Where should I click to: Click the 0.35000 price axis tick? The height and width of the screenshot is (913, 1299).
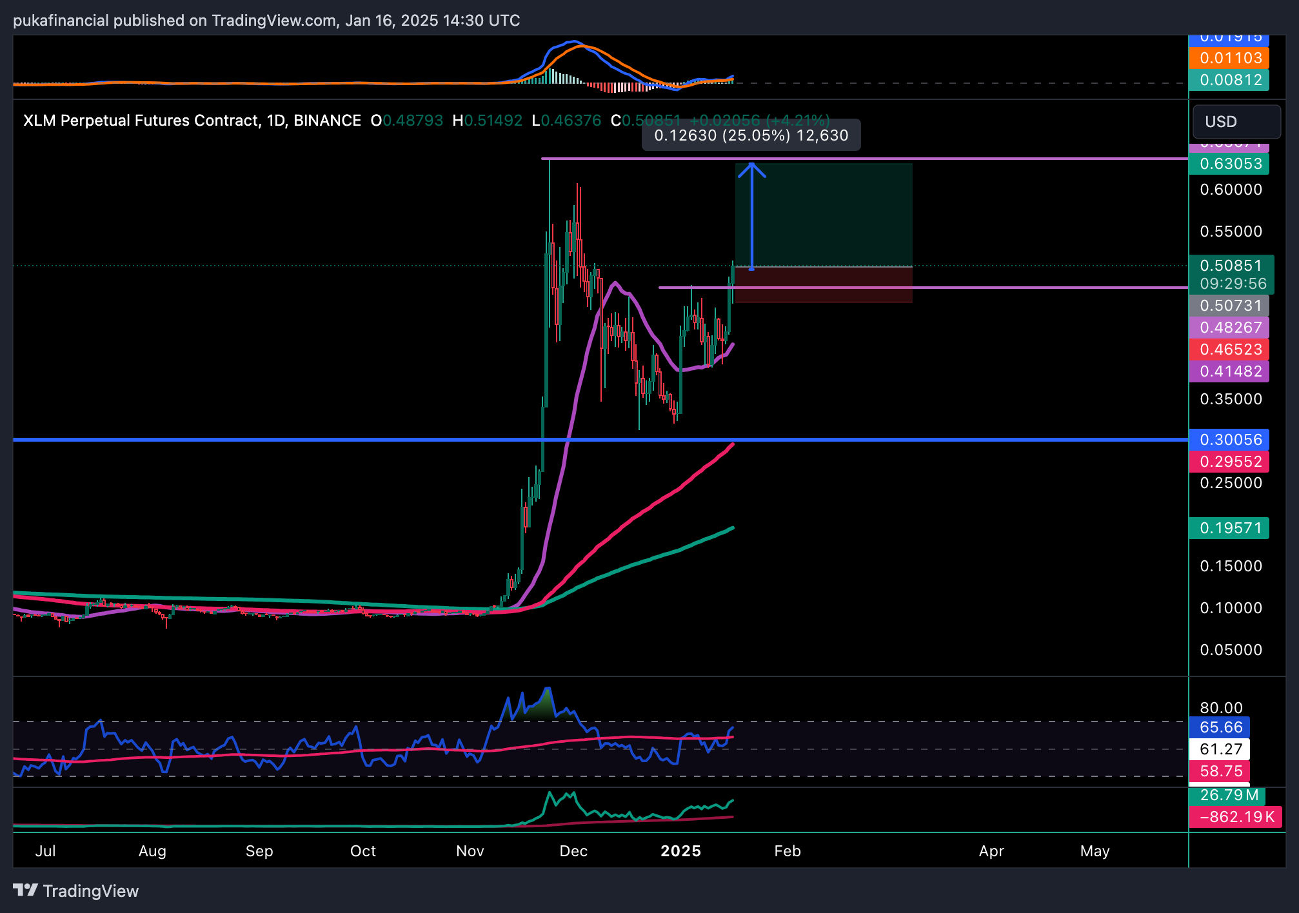click(x=1231, y=399)
